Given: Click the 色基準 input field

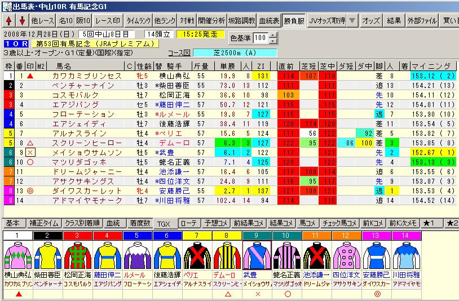Looking at the screenshot, I should [261, 38].
